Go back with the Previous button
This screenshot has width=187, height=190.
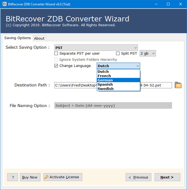[139, 177]
